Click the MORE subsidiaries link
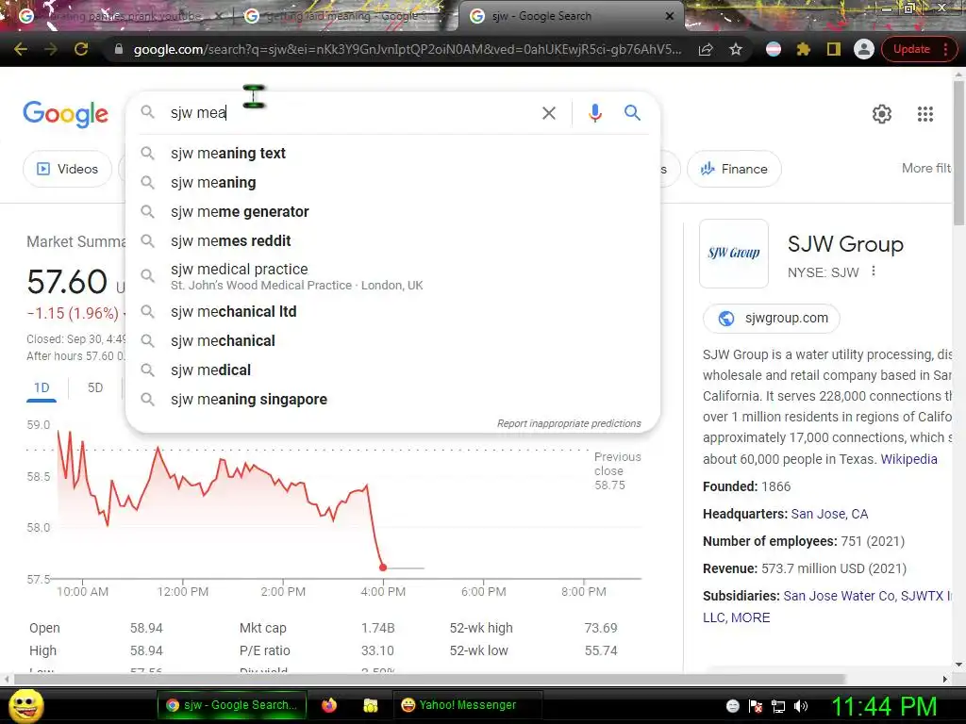The width and height of the screenshot is (966, 724). [x=750, y=617]
